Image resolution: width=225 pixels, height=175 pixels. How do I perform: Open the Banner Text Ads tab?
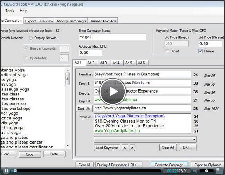(103, 21)
